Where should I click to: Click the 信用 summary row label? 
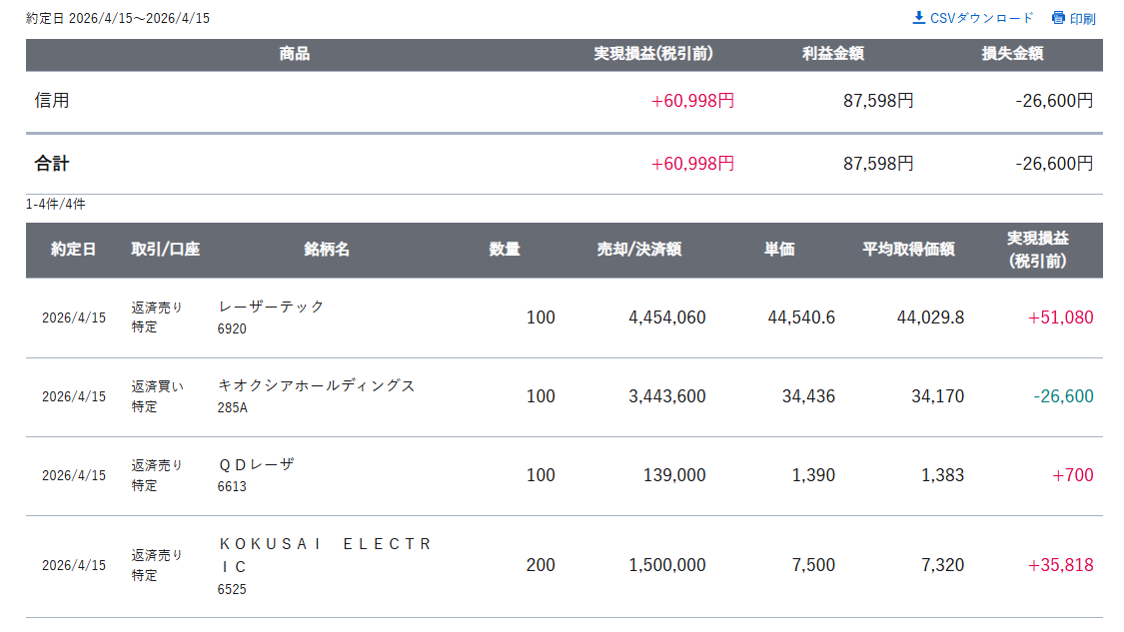(x=52, y=101)
